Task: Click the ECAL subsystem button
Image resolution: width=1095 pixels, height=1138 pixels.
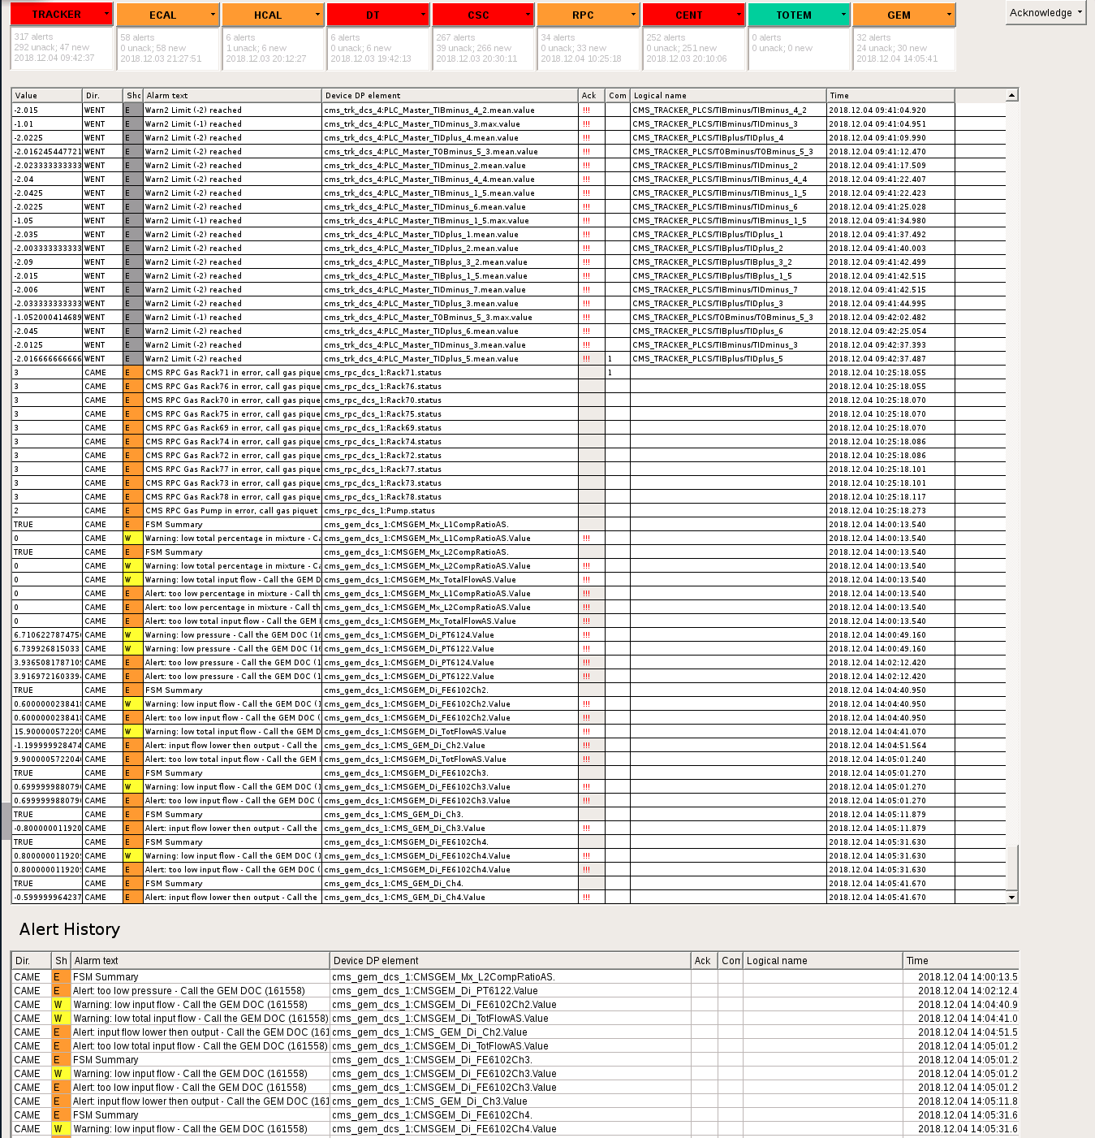Action: [x=162, y=15]
